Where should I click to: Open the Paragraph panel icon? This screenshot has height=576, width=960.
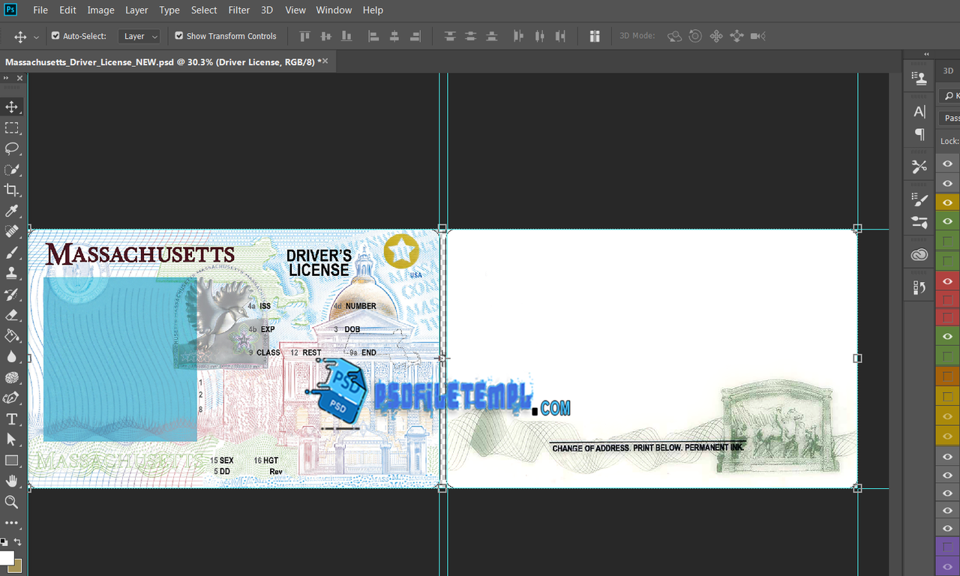[x=919, y=134]
